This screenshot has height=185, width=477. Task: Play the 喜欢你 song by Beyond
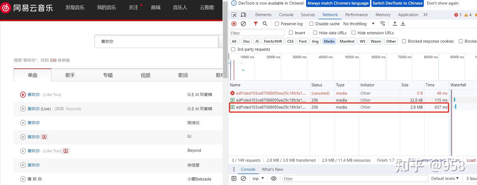(23, 151)
